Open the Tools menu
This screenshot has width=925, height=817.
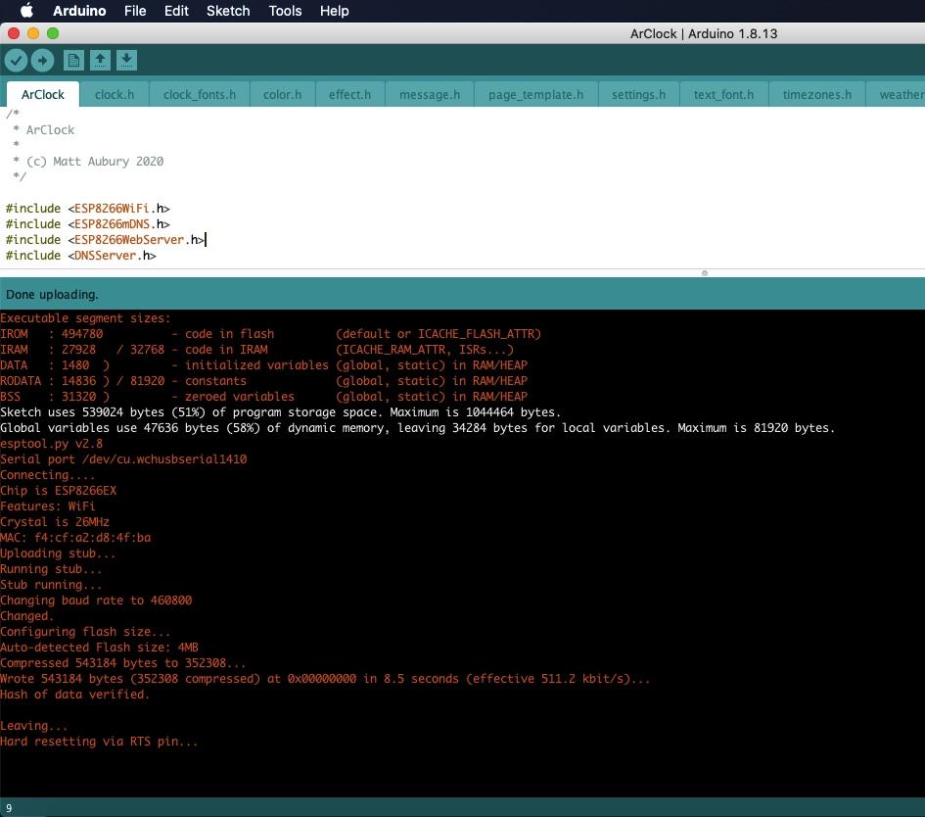(x=285, y=11)
